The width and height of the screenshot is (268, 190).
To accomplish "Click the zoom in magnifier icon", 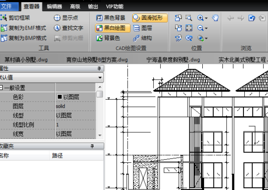I will click(x=200, y=18).
